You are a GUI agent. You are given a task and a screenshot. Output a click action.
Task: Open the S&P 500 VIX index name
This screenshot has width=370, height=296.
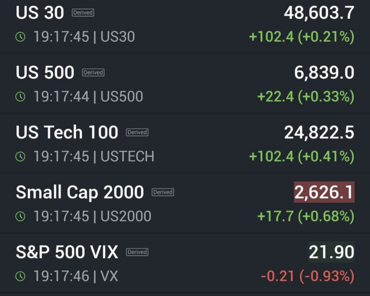pos(67,252)
